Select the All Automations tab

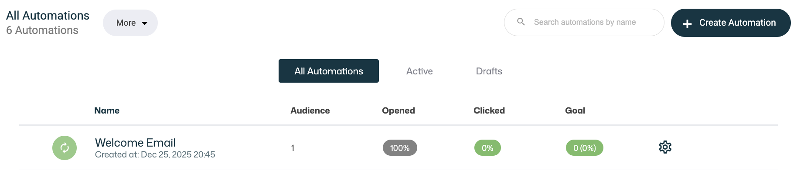pos(328,71)
